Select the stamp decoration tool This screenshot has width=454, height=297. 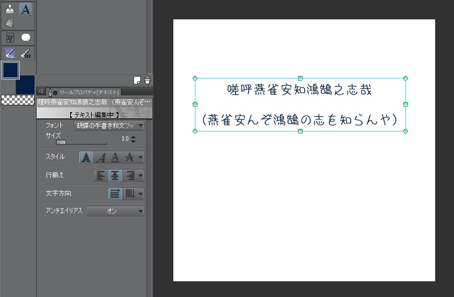tap(10, 9)
